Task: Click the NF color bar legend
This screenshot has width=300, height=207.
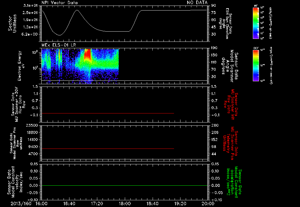Action: 256,23
